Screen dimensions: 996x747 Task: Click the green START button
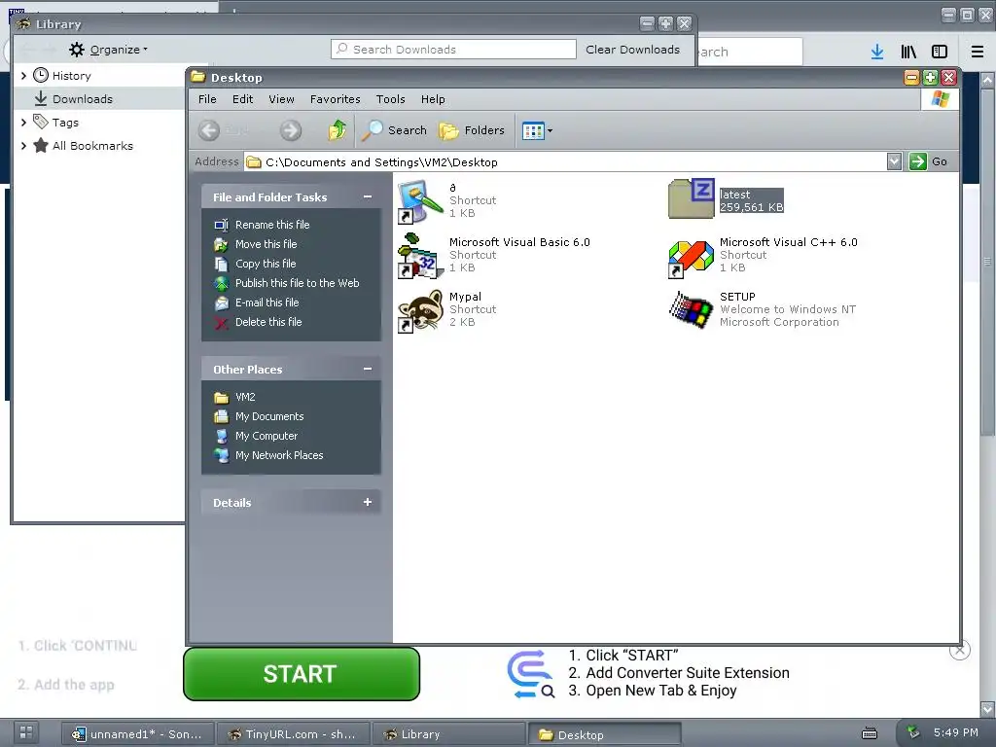[x=302, y=674]
